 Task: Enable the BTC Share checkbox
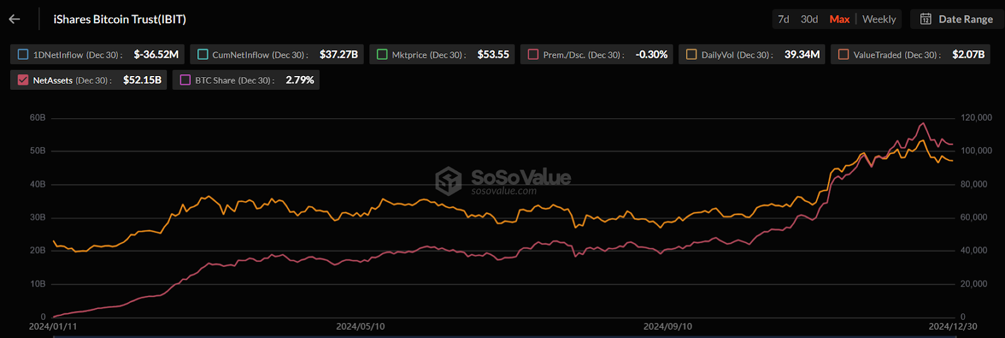pos(185,80)
